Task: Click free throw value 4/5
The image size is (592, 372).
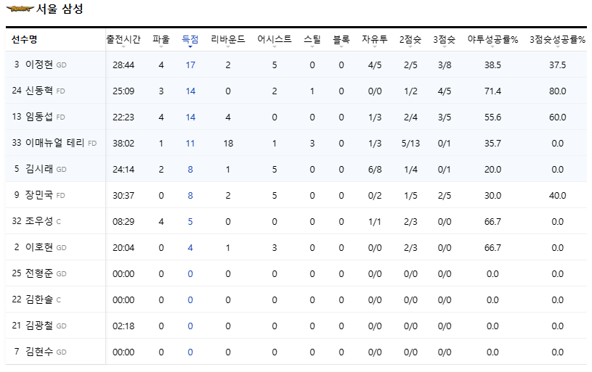Action: tap(375, 65)
